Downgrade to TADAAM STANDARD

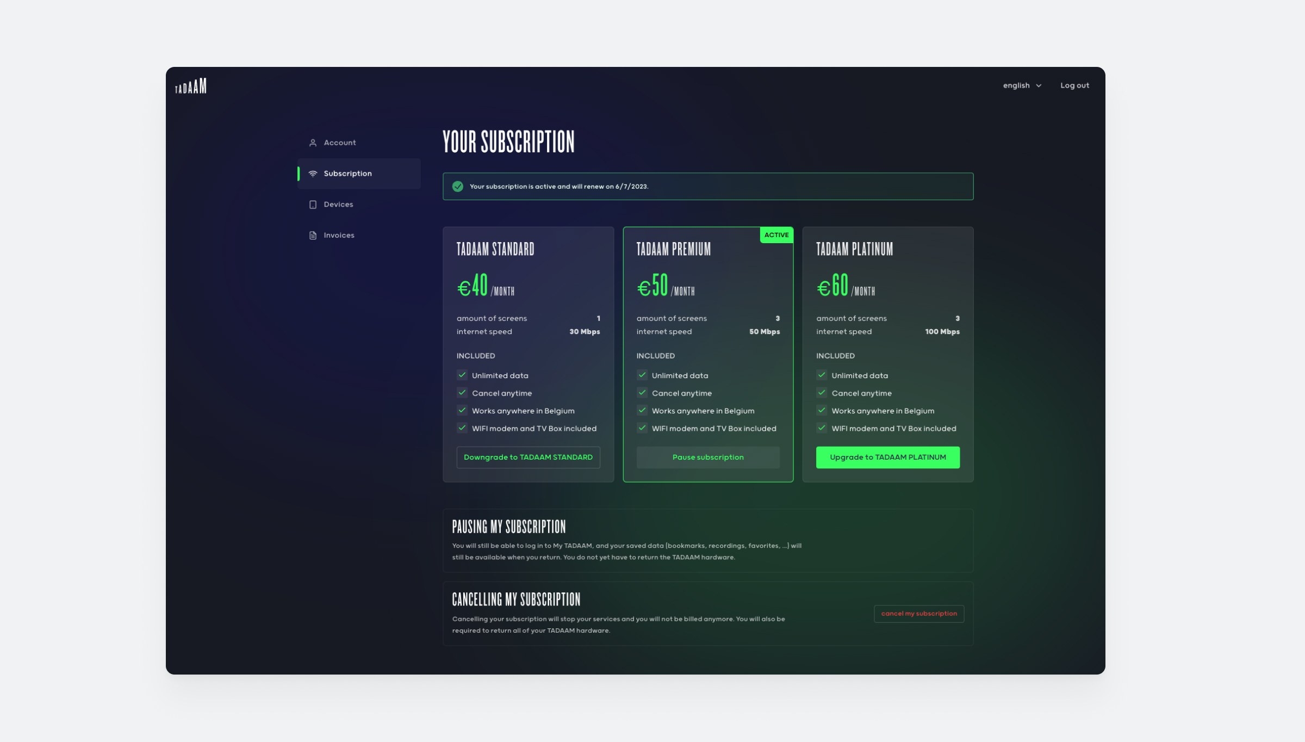click(x=528, y=457)
